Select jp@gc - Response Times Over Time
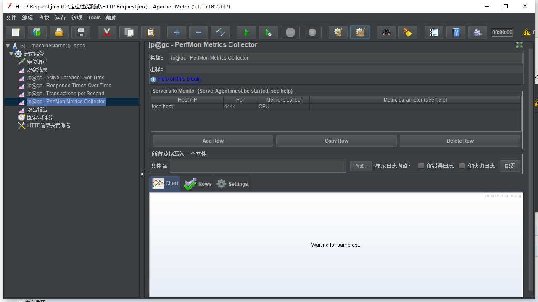The image size is (538, 302). 69,86
